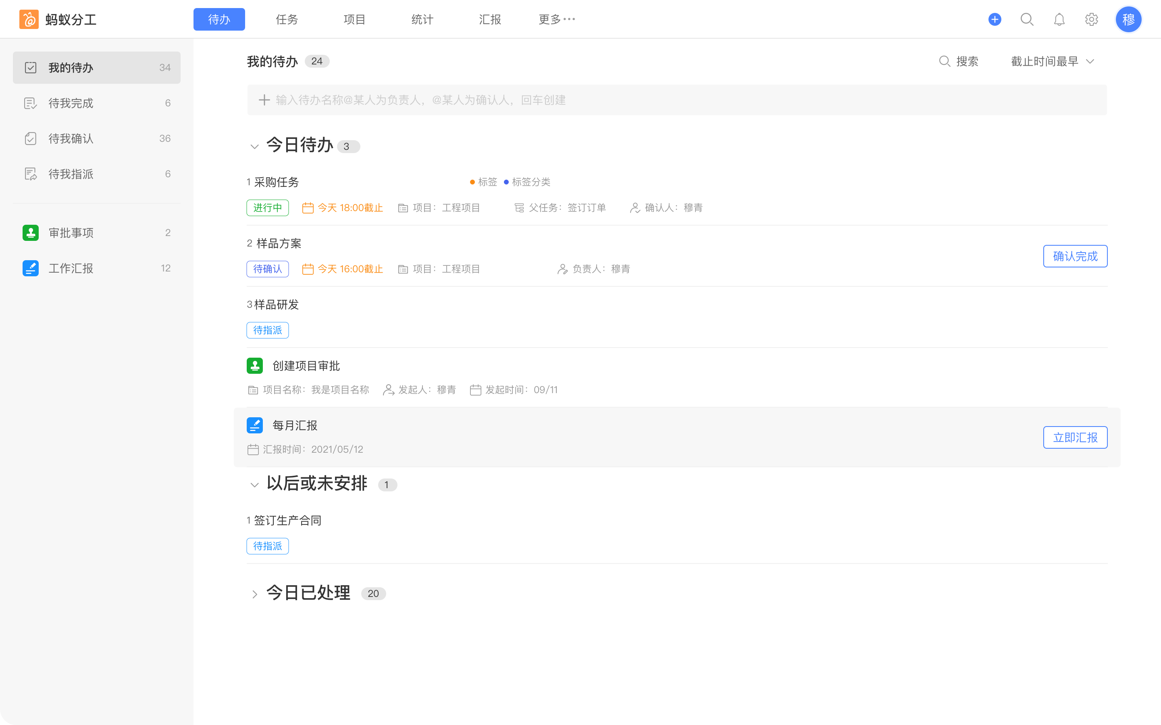Select 待我指派 in sidebar
The height and width of the screenshot is (725, 1161).
pos(96,174)
